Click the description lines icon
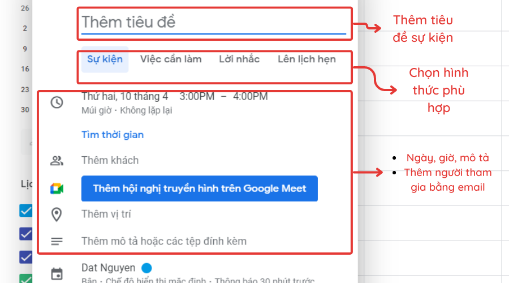Viewport: 509px width, 283px height. point(57,241)
